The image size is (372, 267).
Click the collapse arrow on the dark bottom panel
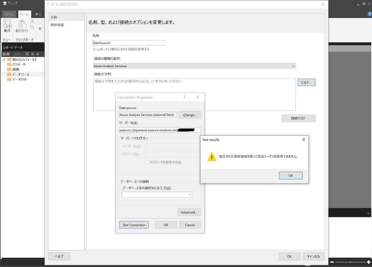pyautogui.click(x=369, y=213)
